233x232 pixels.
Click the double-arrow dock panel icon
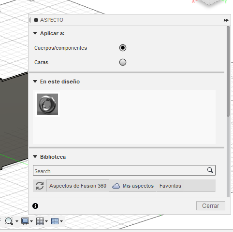226,20
